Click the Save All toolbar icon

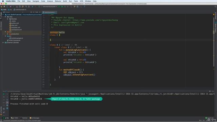pos(4,6)
